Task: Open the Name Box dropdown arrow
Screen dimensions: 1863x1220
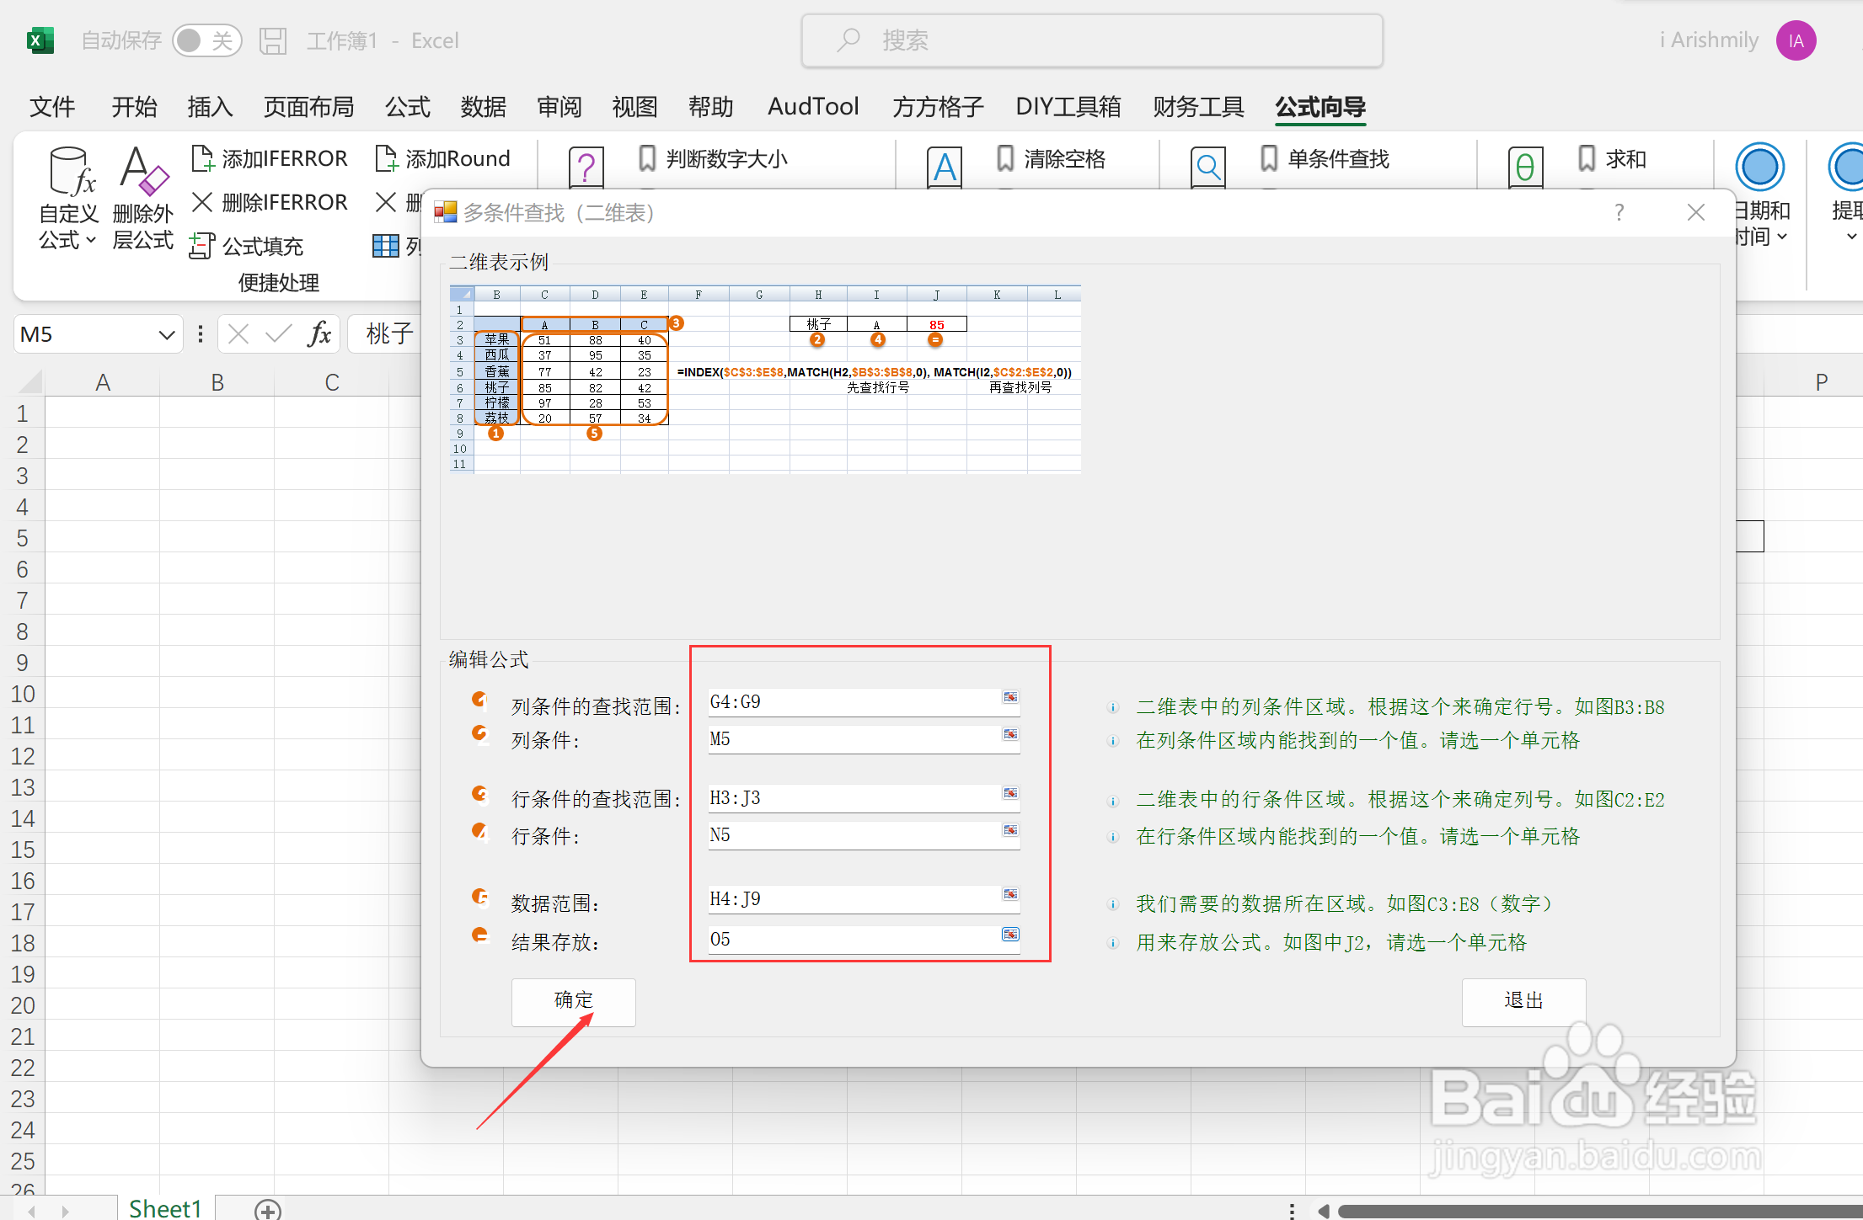Action: pos(167,335)
